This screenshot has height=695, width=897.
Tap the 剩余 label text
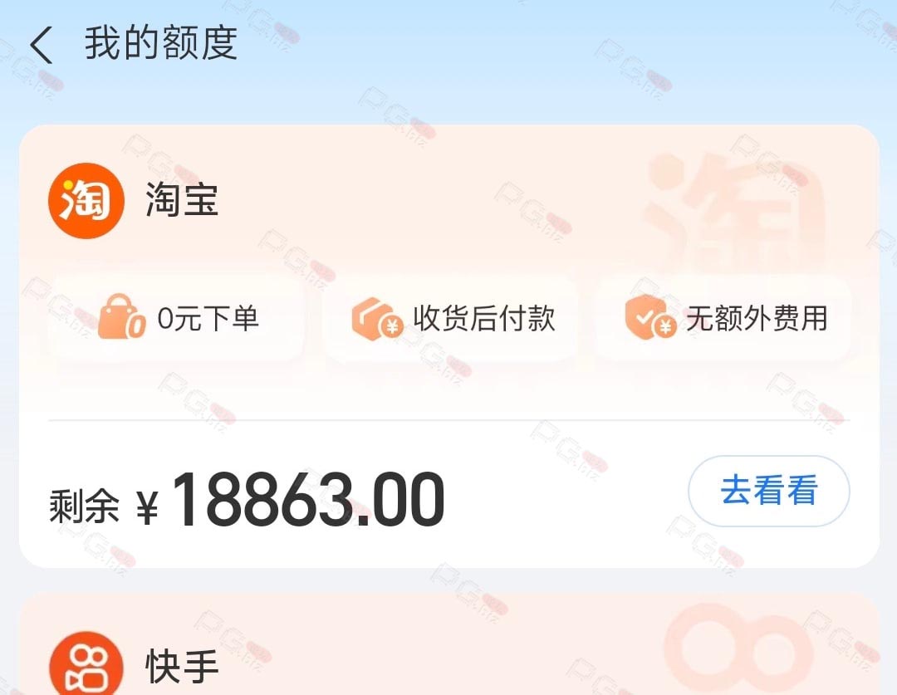tap(84, 507)
